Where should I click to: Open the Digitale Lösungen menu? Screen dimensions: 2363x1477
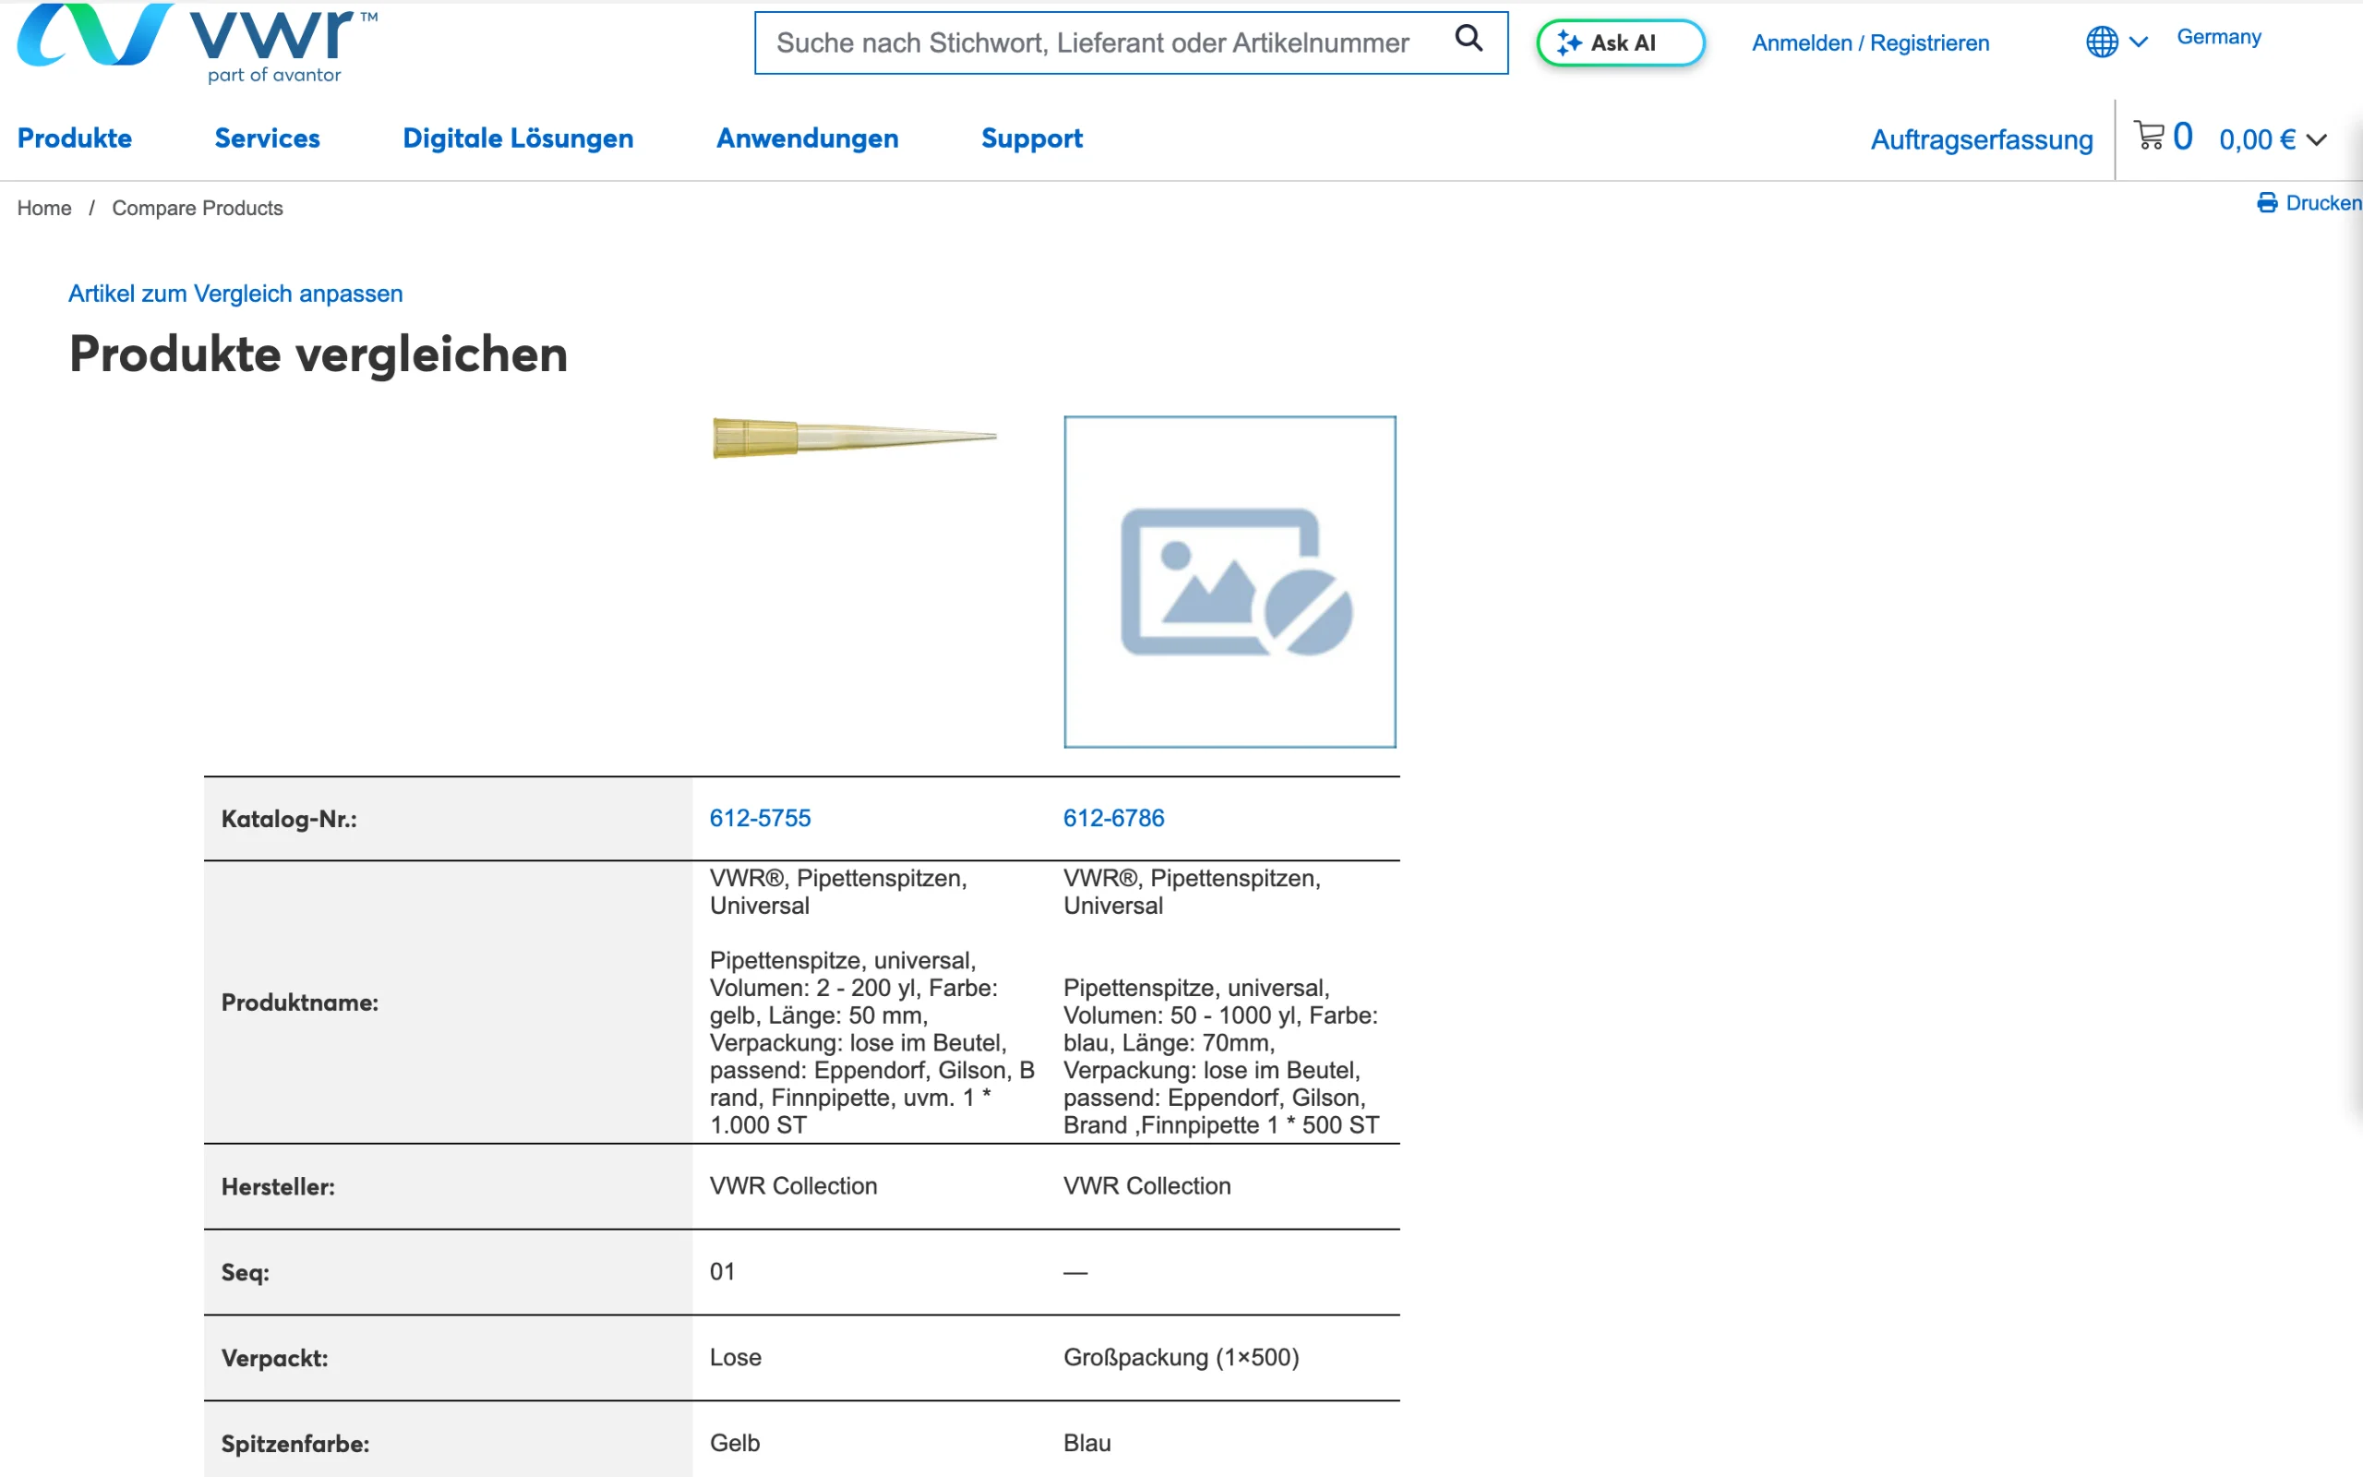[x=518, y=138]
